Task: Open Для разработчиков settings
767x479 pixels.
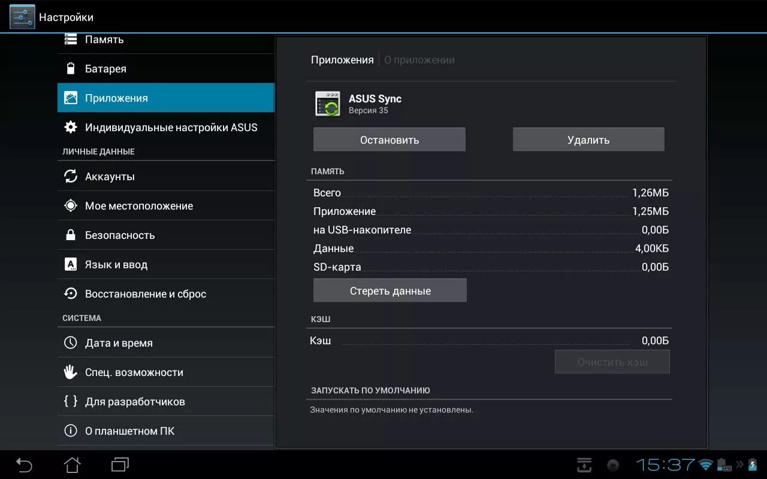Action: coord(166,402)
